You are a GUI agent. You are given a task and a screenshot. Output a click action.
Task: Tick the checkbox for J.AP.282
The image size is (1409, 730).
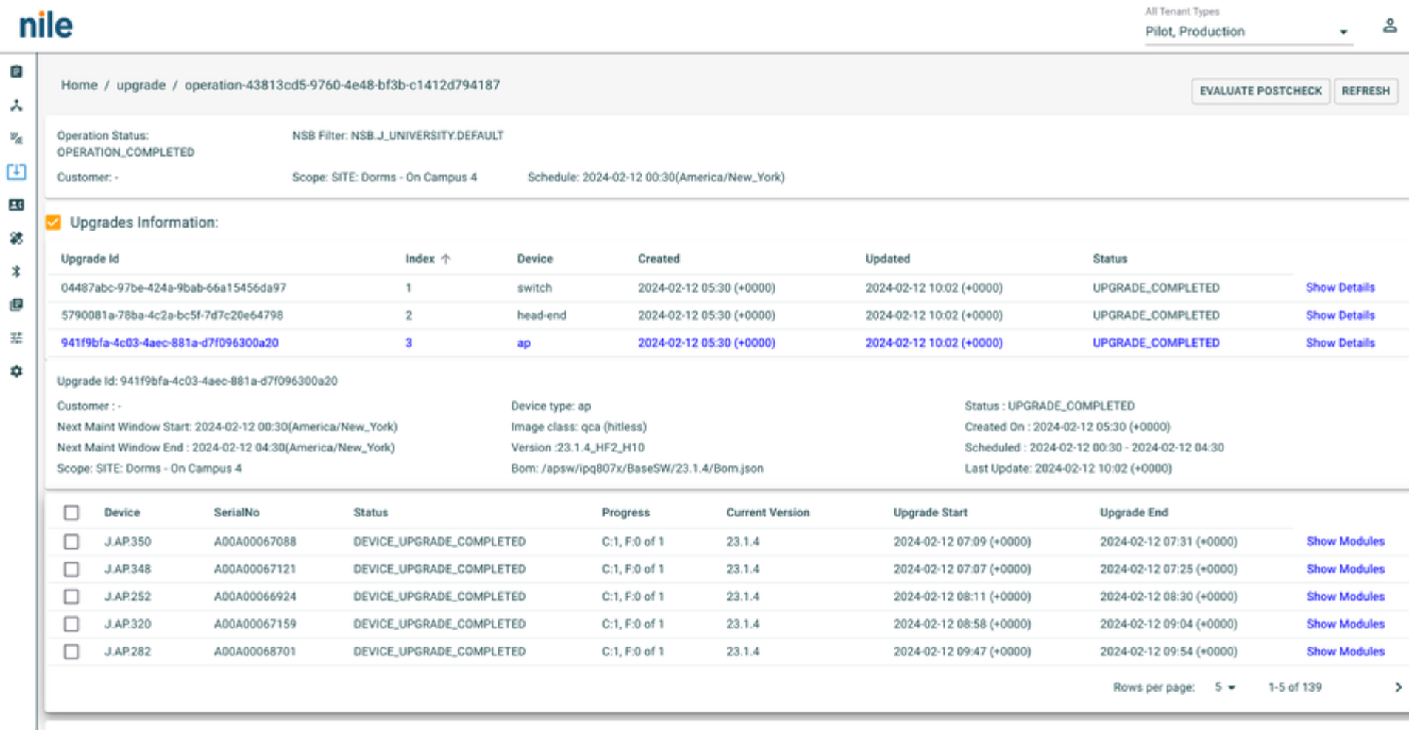pos(71,651)
